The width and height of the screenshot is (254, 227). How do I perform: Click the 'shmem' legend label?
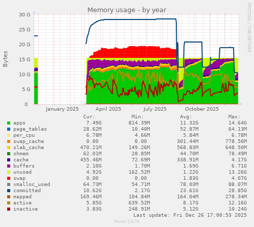[x=21, y=154]
